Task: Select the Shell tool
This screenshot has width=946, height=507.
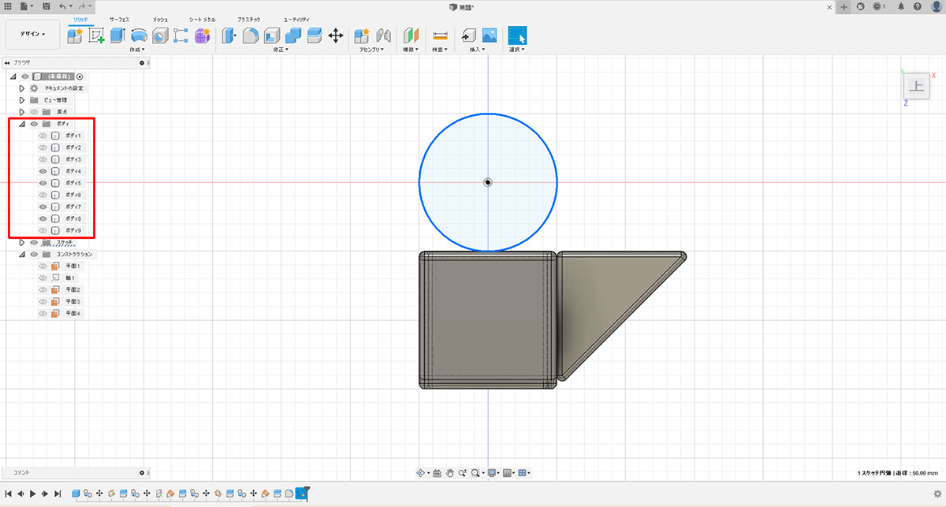Action: click(x=272, y=35)
